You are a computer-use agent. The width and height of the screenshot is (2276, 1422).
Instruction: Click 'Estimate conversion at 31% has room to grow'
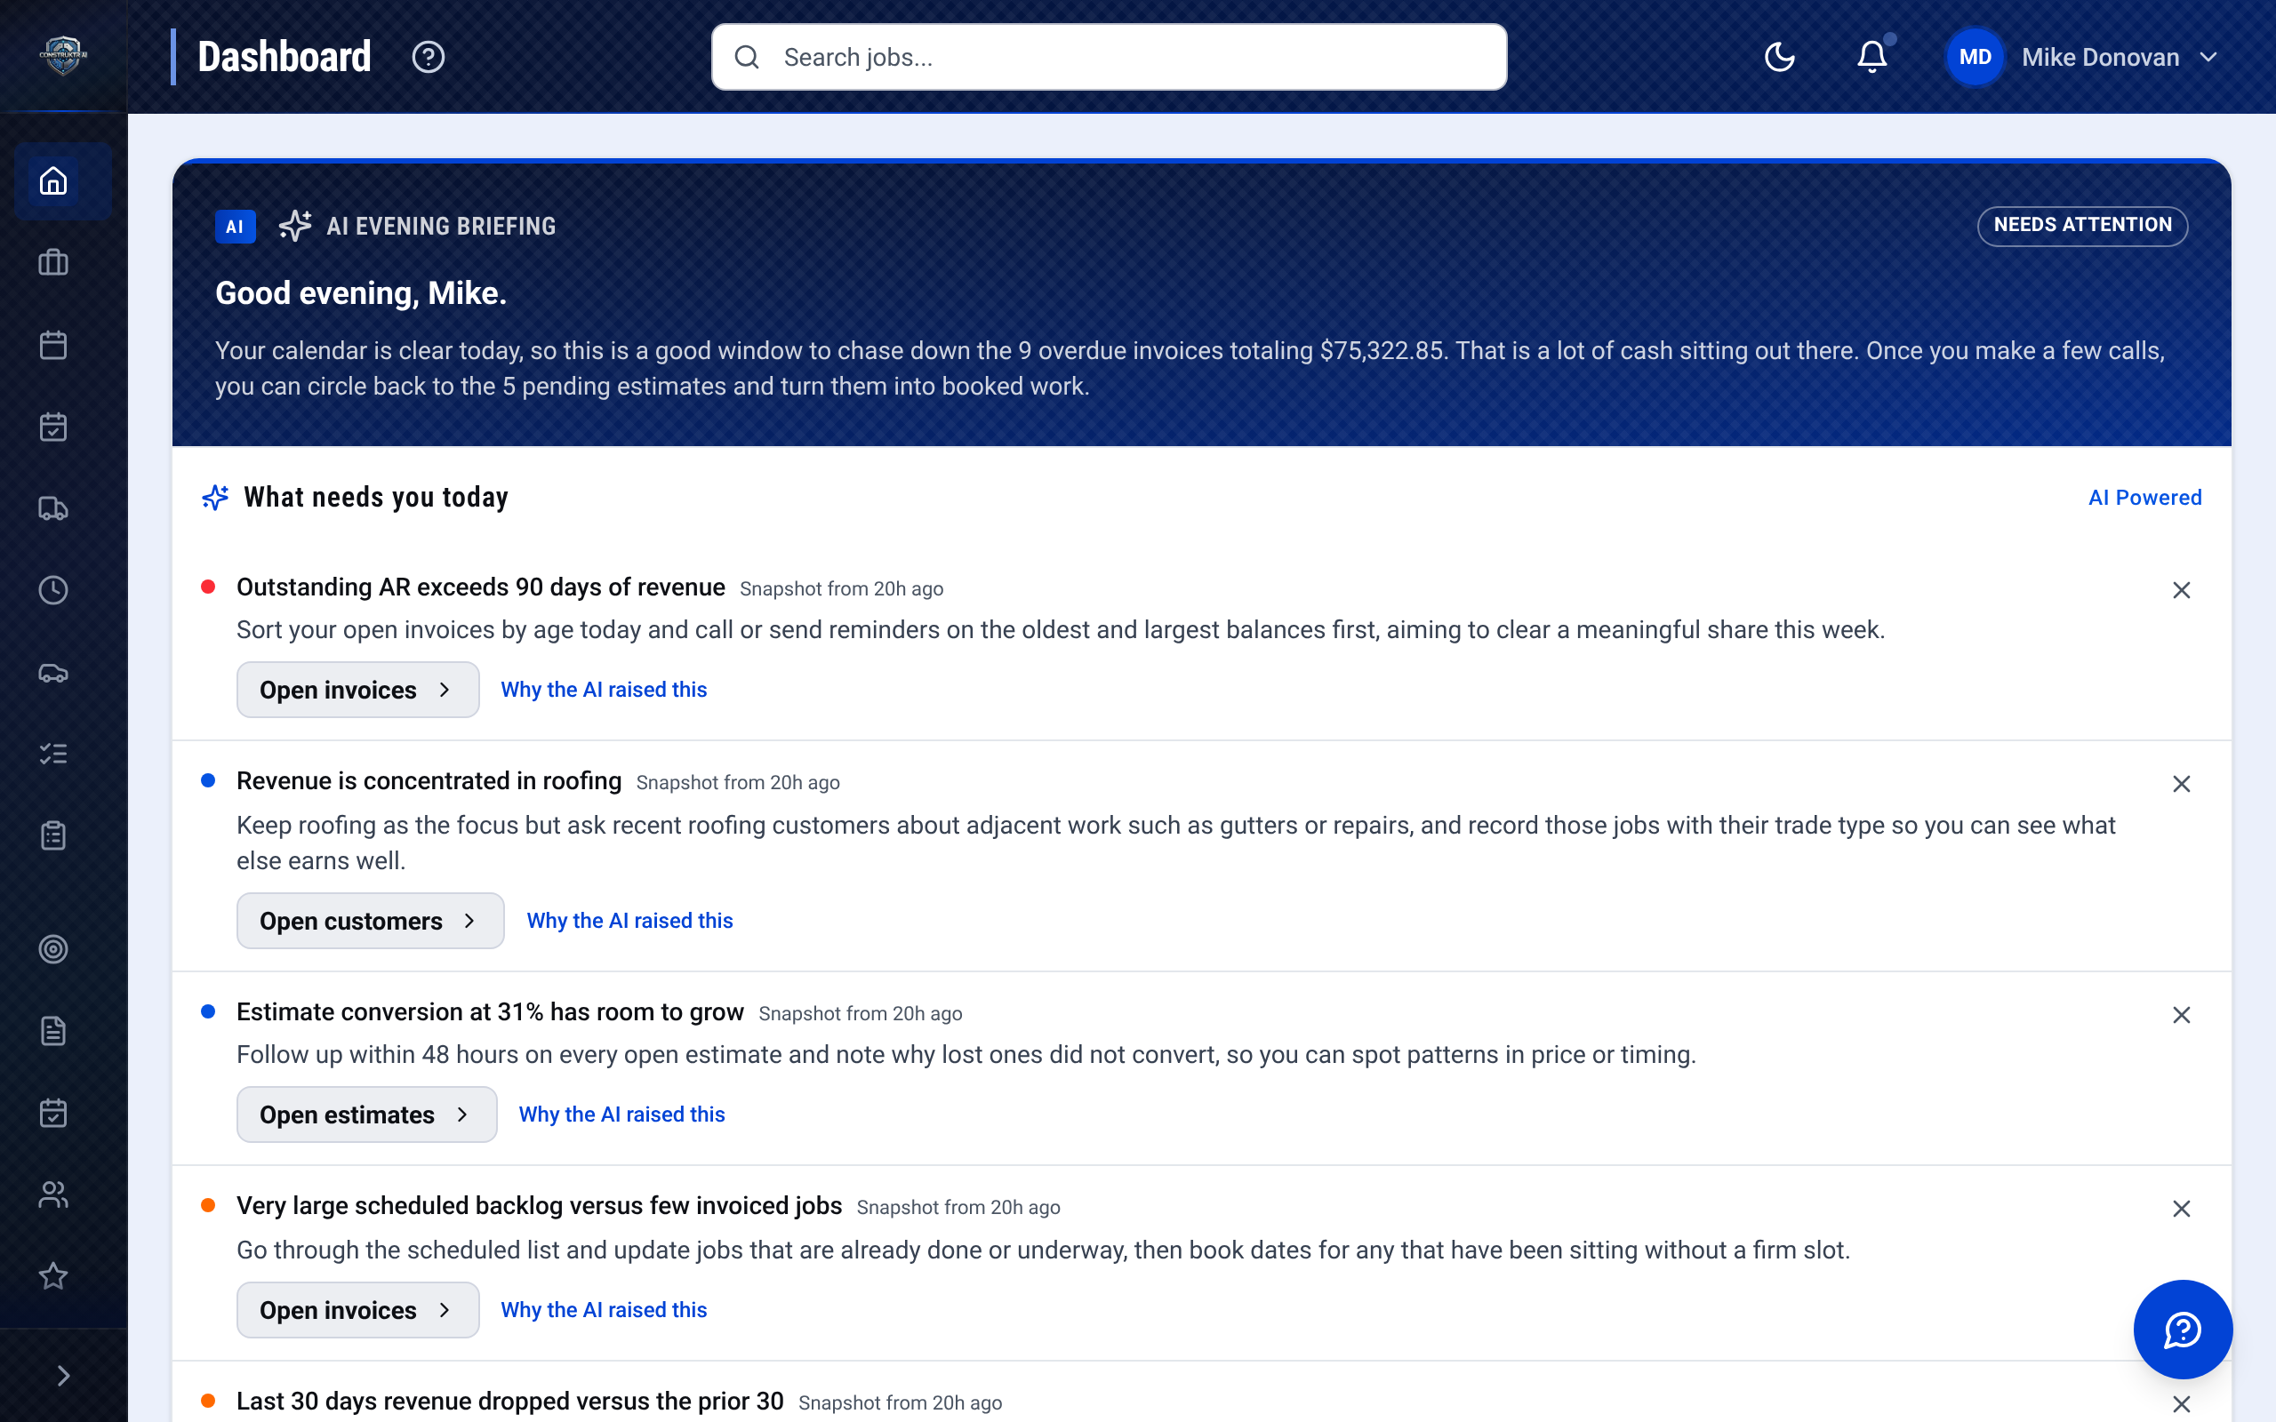490,1012
